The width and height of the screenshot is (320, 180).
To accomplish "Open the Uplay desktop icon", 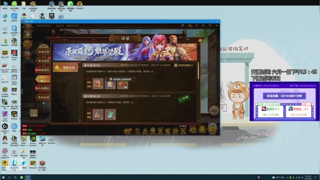I will [x=14, y=127].
